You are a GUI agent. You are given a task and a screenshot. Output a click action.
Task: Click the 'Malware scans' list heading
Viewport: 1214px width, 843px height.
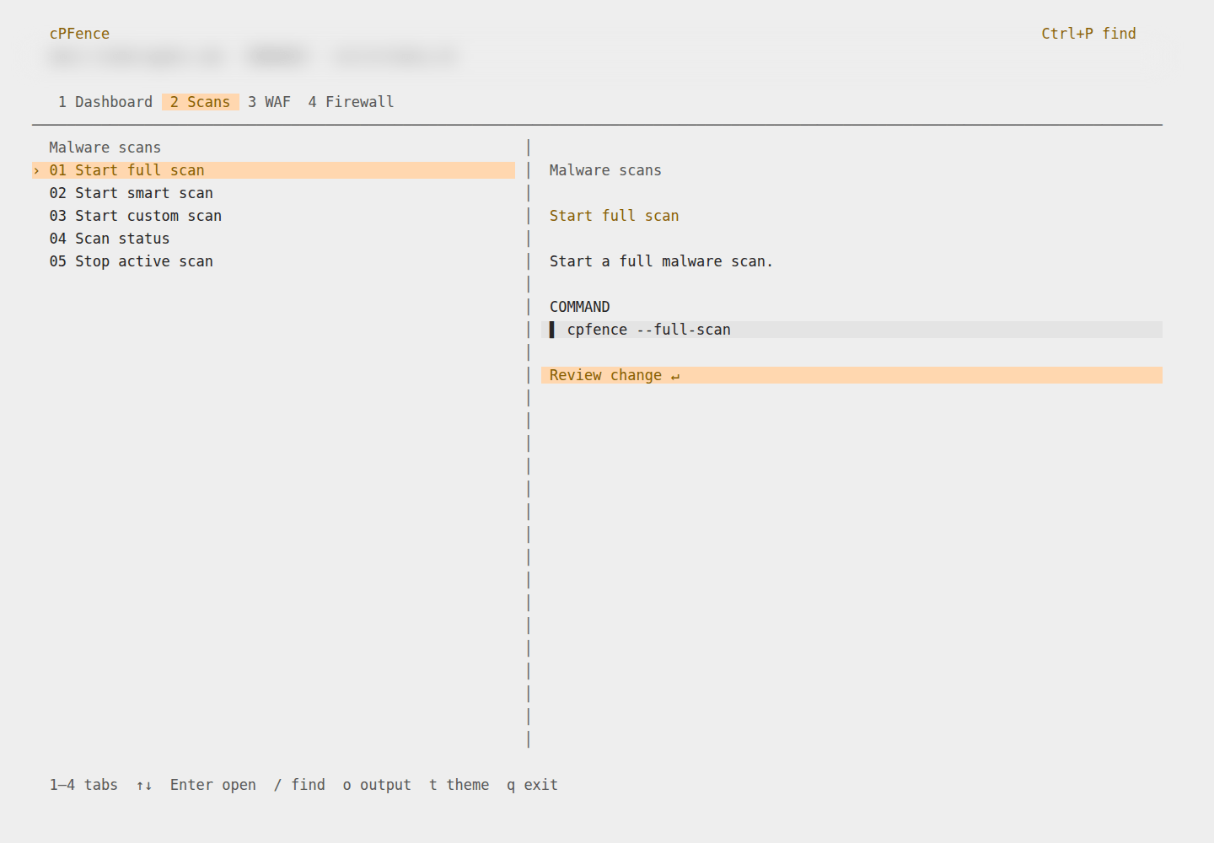(x=105, y=148)
